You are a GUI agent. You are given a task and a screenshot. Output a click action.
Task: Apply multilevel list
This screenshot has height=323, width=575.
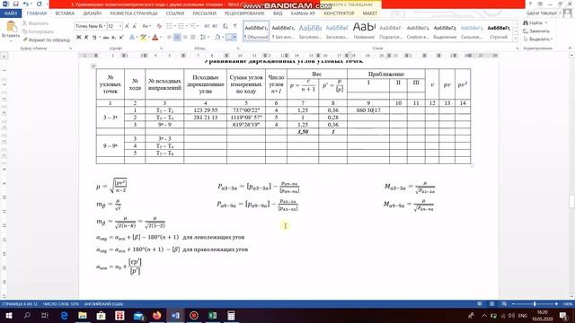(x=193, y=26)
